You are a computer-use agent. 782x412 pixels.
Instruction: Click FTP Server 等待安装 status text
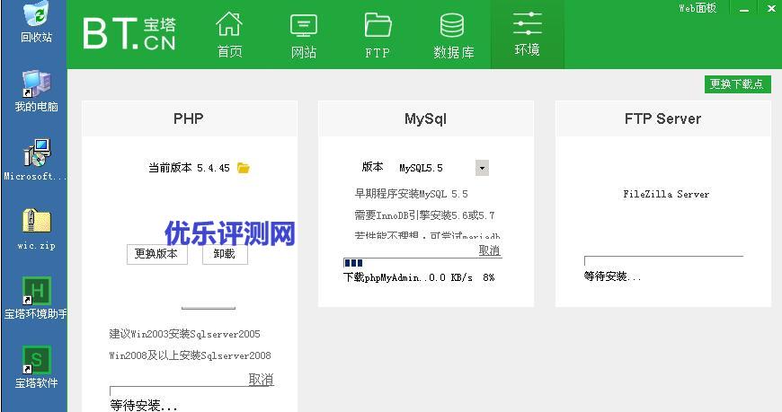tap(612, 276)
